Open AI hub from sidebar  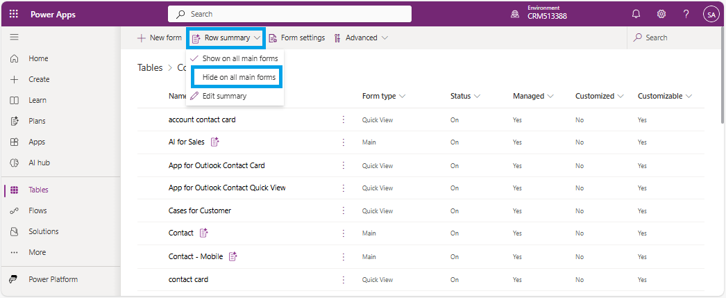click(39, 163)
